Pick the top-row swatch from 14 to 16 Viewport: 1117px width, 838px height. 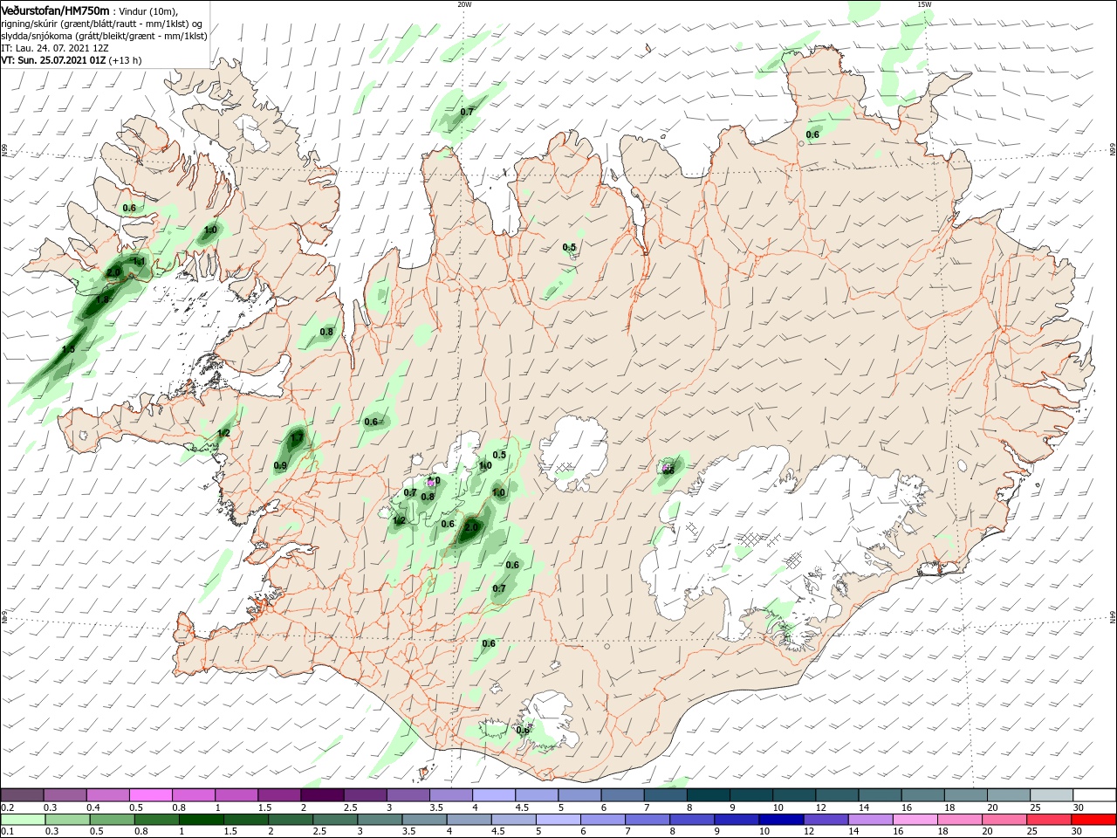(x=881, y=795)
